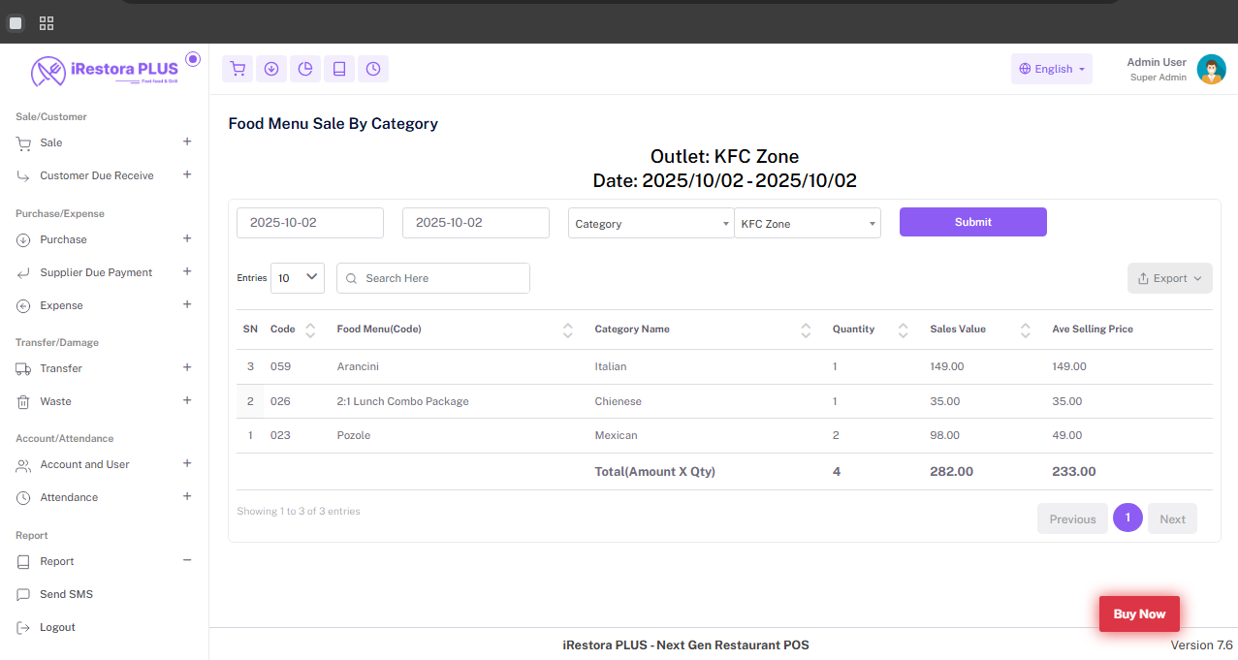
Task: Click the grid apps icon in browser bar
Action: click(x=47, y=22)
